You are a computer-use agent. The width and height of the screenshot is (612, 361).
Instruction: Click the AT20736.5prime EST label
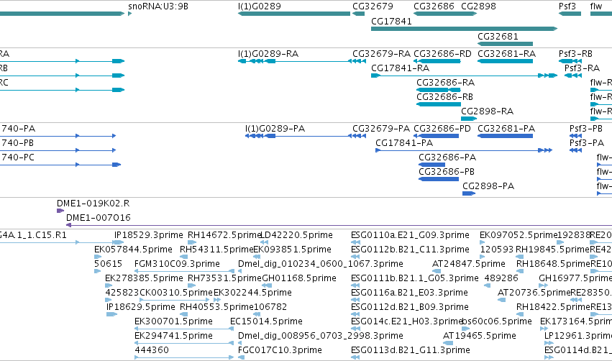534,293
